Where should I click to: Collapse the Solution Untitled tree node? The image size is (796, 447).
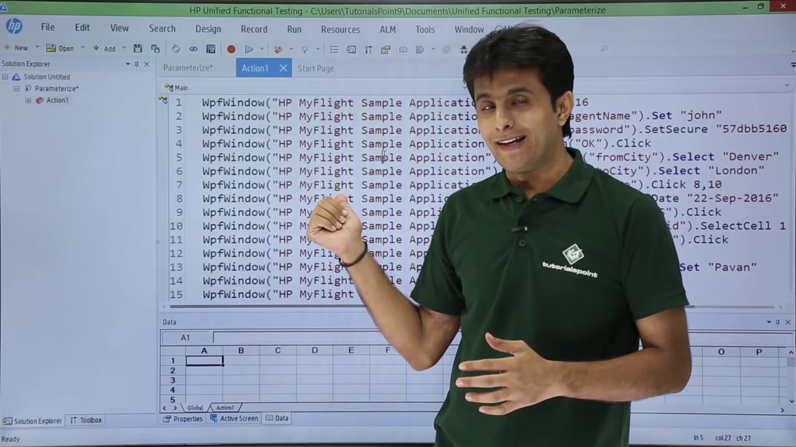click(x=5, y=77)
